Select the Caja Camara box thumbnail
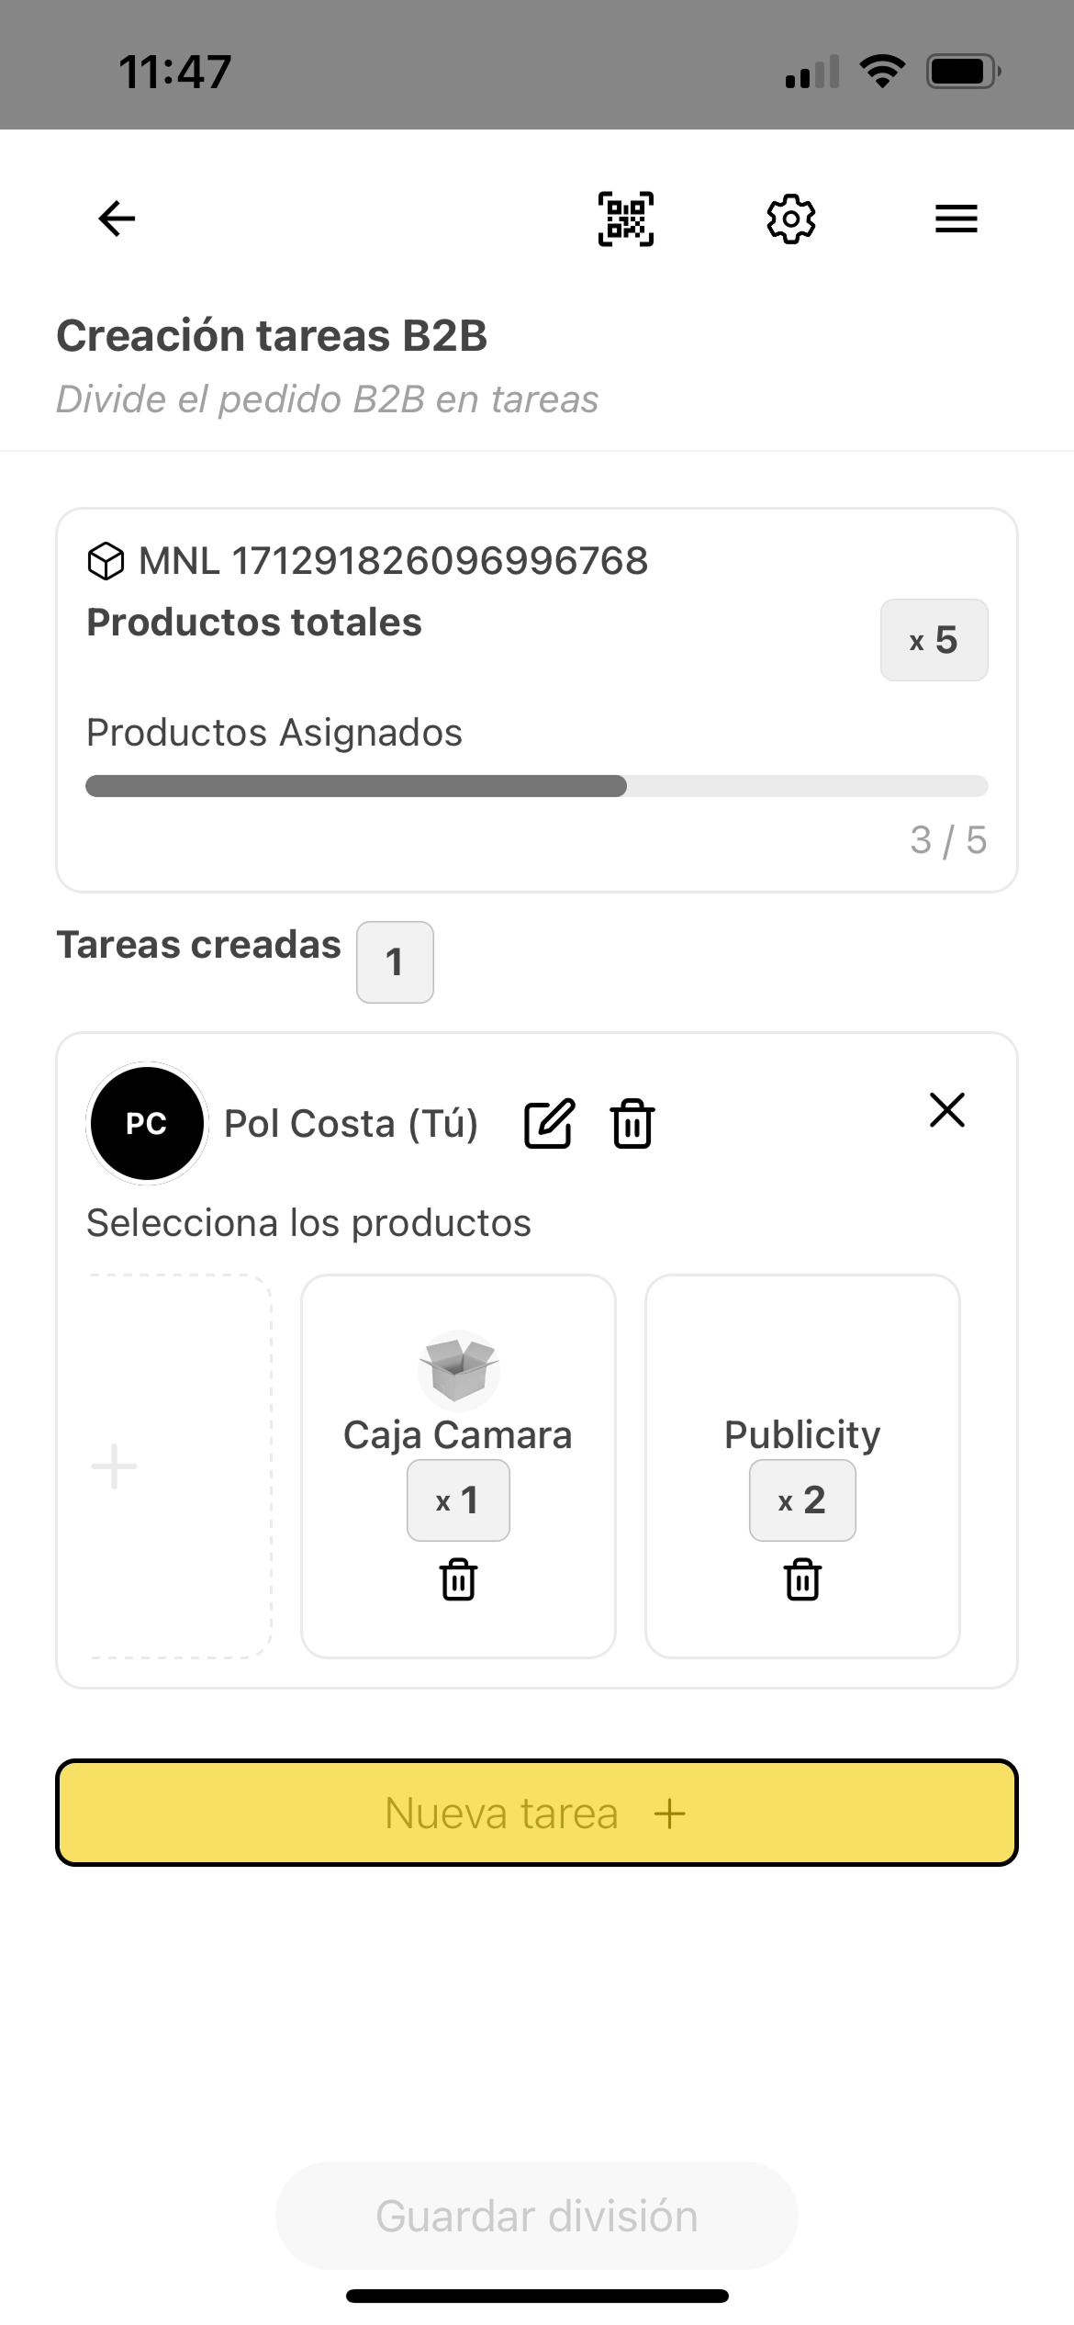1074x2325 pixels. click(458, 1369)
